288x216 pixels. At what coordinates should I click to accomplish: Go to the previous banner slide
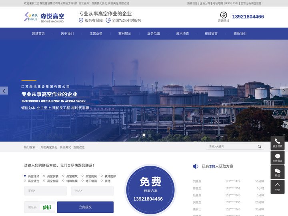[x=4, y=90]
